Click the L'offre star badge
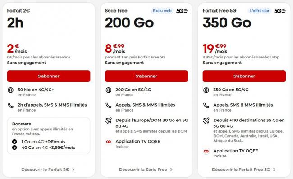This screenshot has width=293, height=179. (260, 11)
